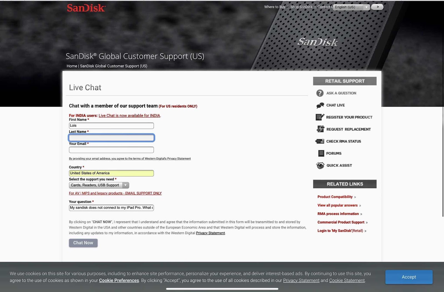444x292 pixels.
Task: Open Cookie Statement link in banner
Action: pos(347,281)
